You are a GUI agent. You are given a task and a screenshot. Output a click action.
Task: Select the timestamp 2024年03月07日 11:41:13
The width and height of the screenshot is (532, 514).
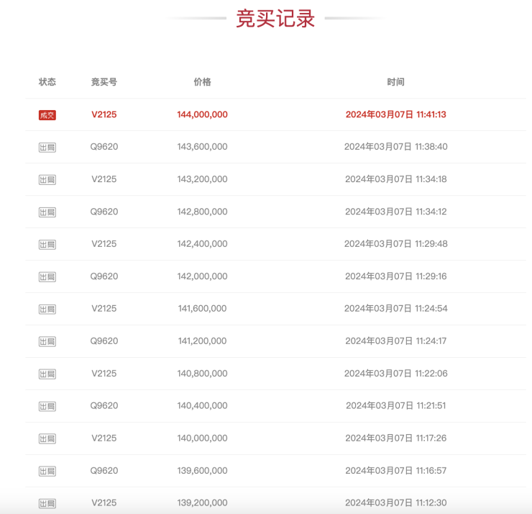point(395,114)
